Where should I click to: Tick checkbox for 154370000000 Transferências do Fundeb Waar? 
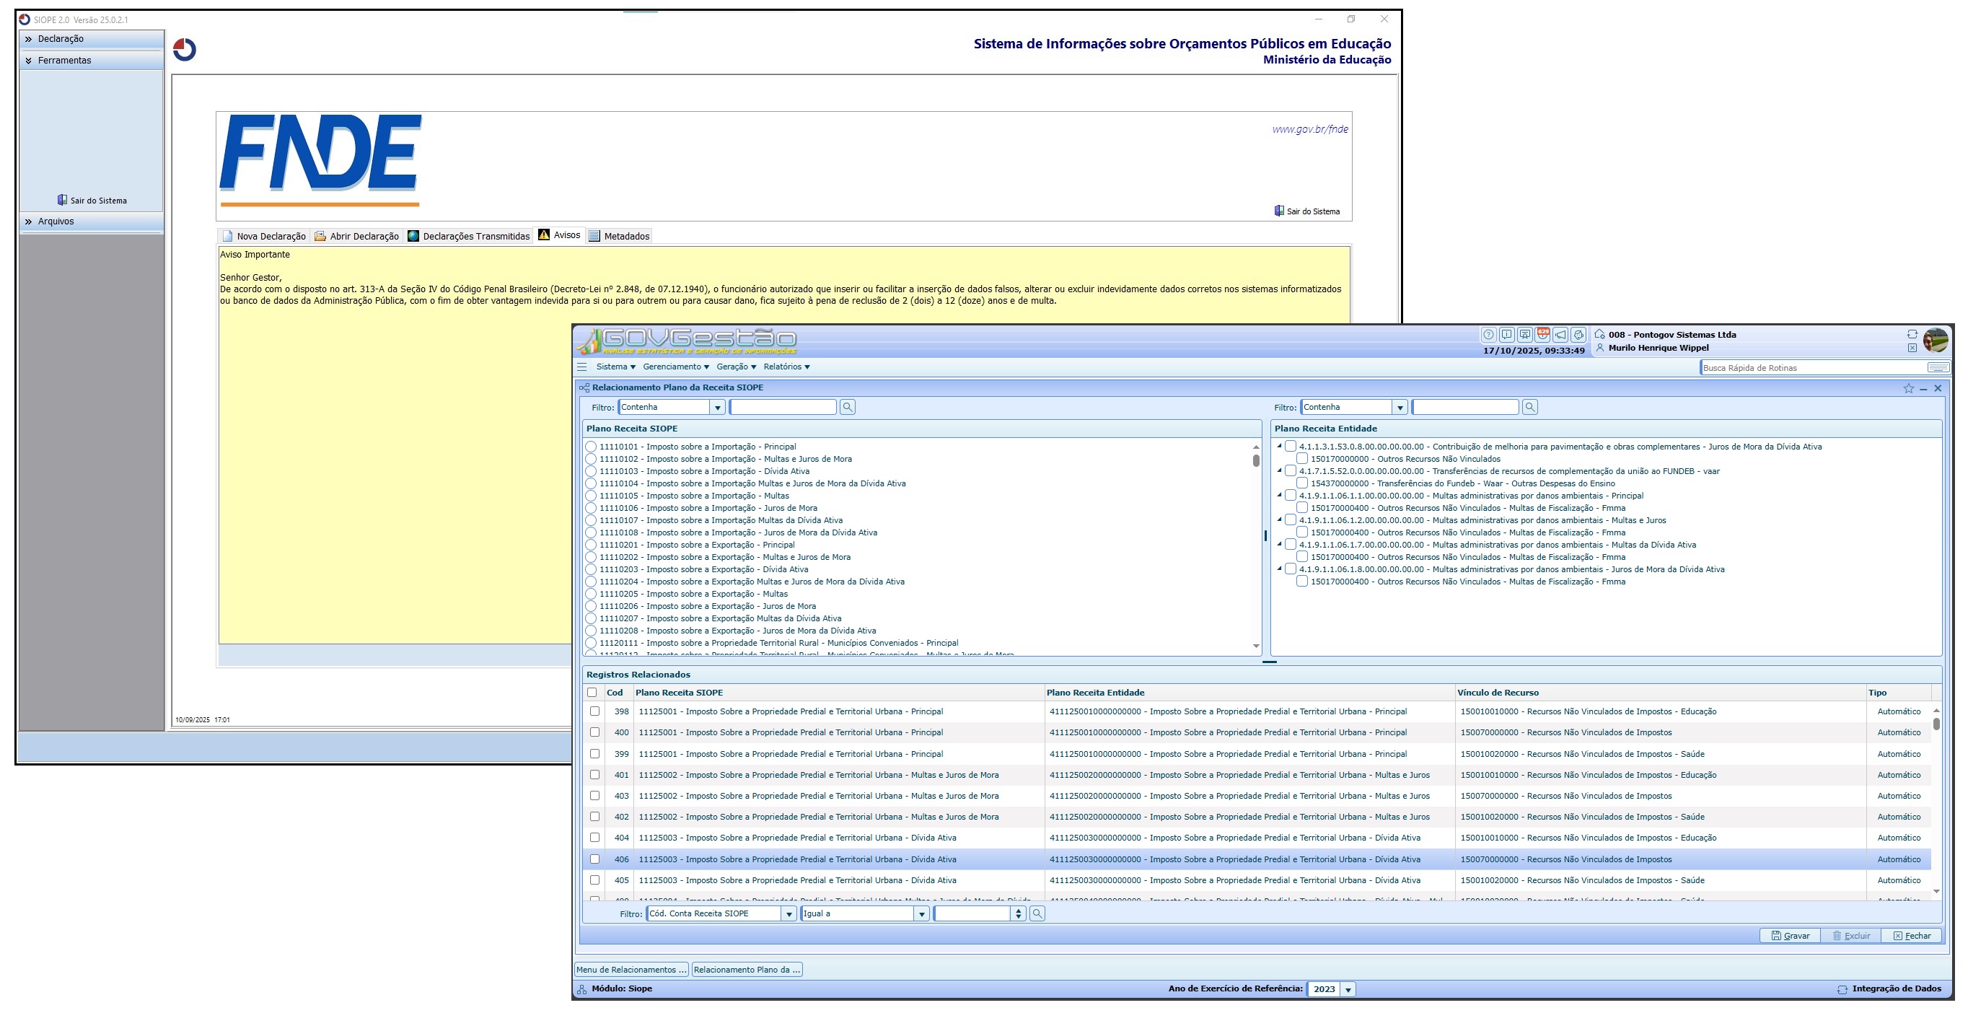[1302, 483]
